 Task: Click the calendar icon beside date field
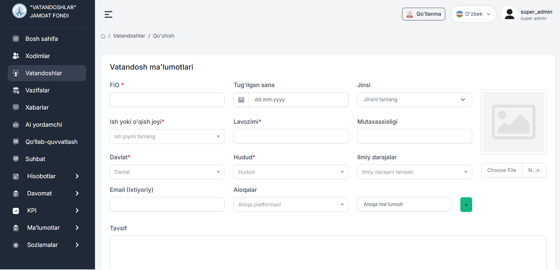[x=241, y=100]
